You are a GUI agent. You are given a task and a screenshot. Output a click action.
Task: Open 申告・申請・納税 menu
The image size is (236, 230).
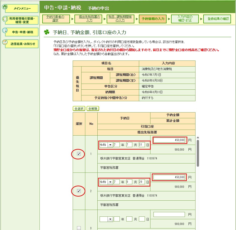pyautogui.click(x=22, y=32)
